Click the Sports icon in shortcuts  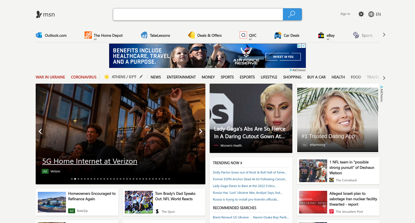356,35
